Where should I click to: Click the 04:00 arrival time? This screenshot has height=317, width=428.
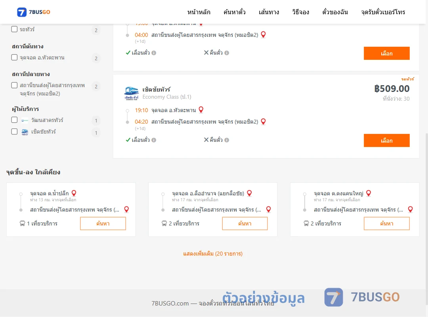[141, 35]
